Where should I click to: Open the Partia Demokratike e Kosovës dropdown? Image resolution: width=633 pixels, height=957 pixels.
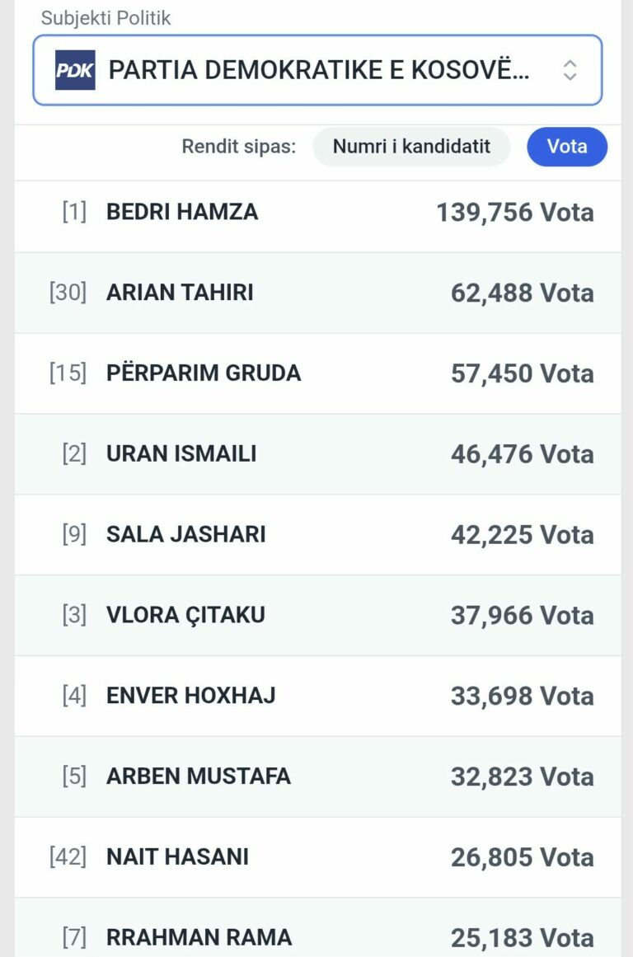(x=318, y=70)
